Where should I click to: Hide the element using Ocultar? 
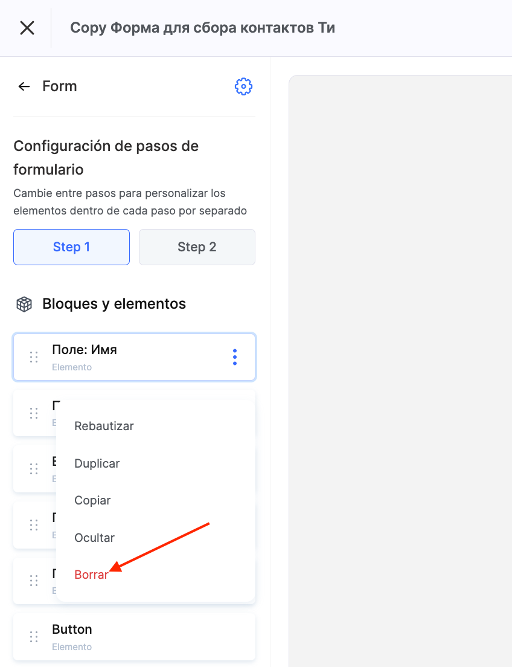(x=94, y=538)
